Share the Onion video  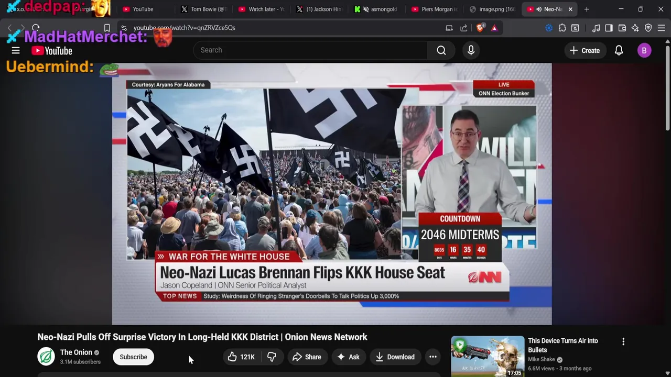click(307, 357)
